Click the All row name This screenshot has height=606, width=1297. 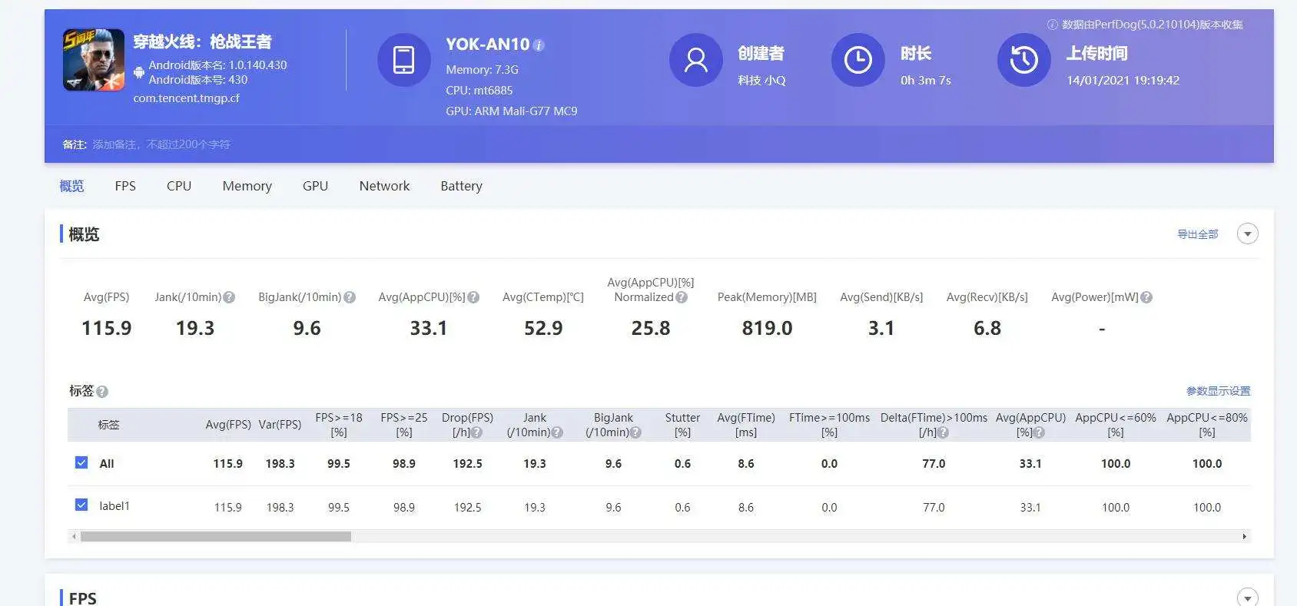(107, 464)
